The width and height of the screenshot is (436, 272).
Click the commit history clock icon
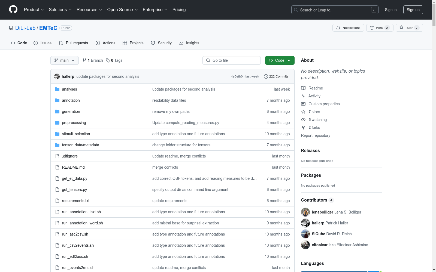coord(266,76)
